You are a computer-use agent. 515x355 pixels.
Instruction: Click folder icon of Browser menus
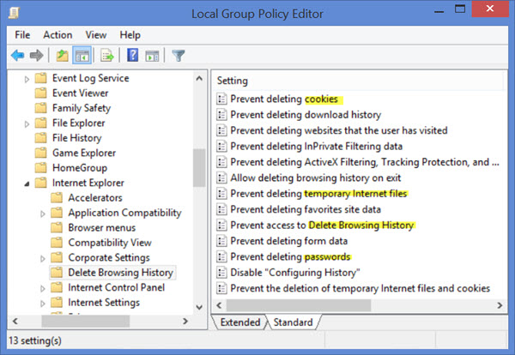[x=57, y=227]
